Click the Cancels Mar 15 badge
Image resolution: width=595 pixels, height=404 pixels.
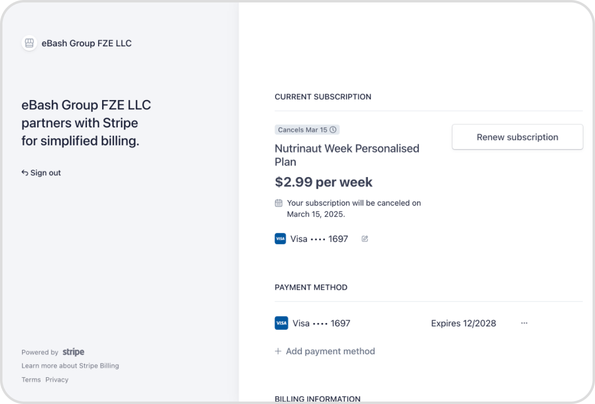click(307, 130)
